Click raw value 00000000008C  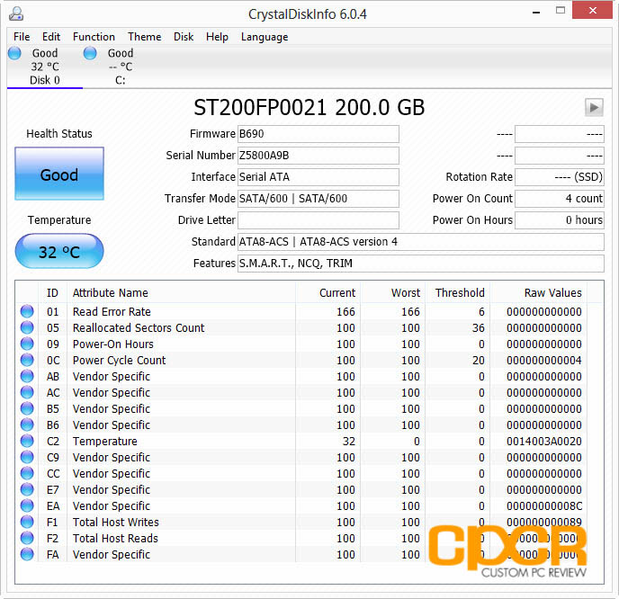point(544,505)
